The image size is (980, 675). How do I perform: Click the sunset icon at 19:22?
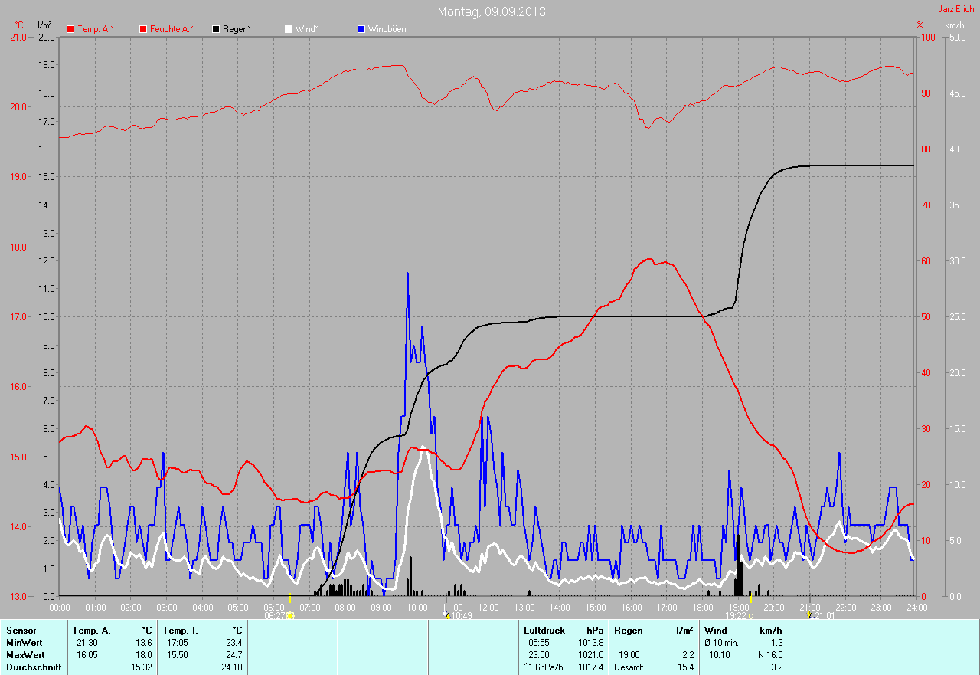[x=751, y=615]
